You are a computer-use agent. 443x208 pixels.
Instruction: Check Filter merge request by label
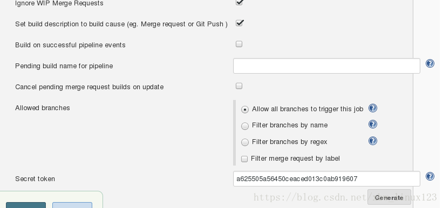coord(244,159)
